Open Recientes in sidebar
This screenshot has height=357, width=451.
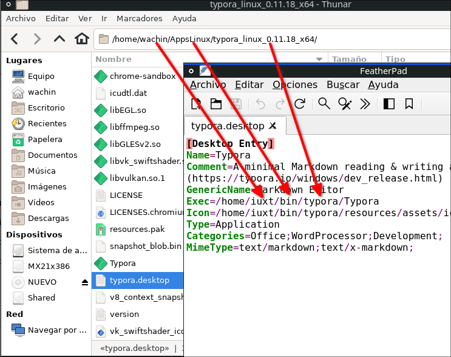click(x=46, y=124)
